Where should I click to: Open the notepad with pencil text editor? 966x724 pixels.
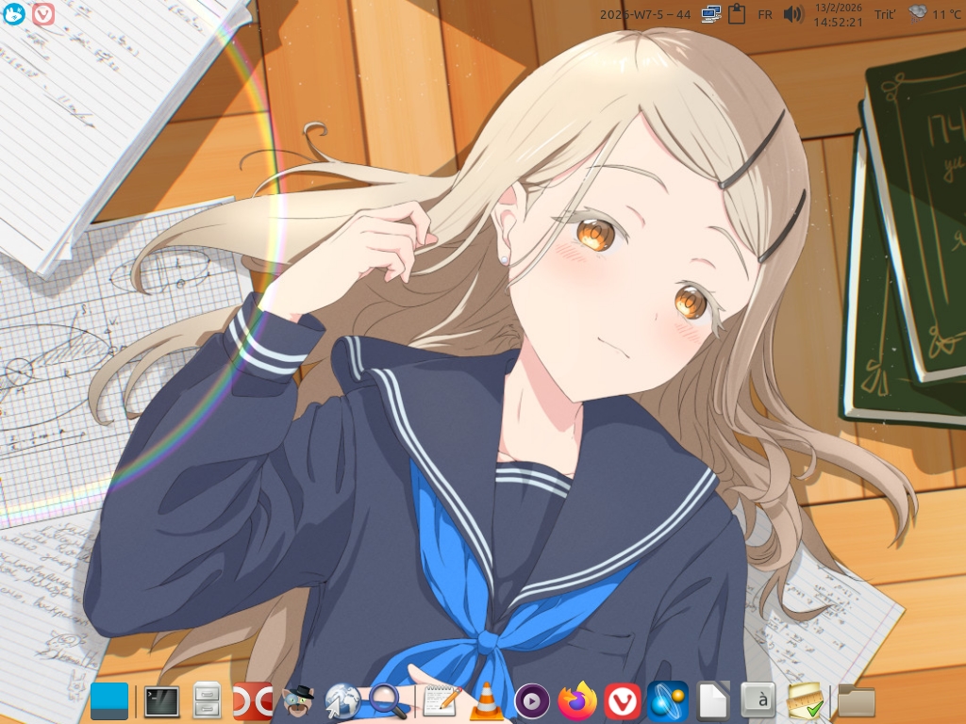tap(441, 701)
